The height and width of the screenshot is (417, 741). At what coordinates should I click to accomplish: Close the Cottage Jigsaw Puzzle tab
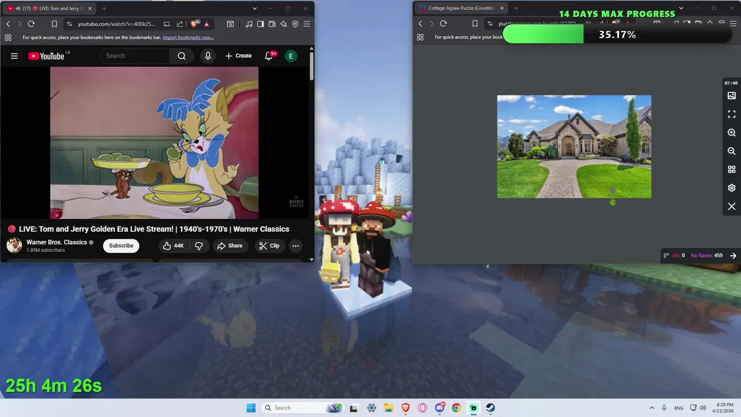[x=501, y=8]
